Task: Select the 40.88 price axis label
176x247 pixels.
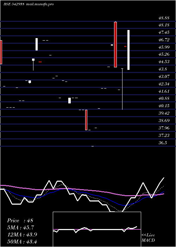Action: tap(164, 98)
